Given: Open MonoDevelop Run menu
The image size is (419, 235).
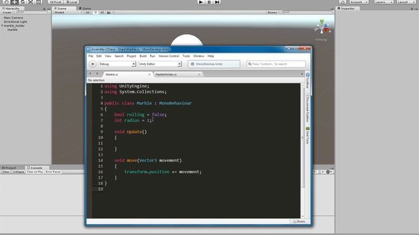Looking at the screenshot, I should 153,56.
